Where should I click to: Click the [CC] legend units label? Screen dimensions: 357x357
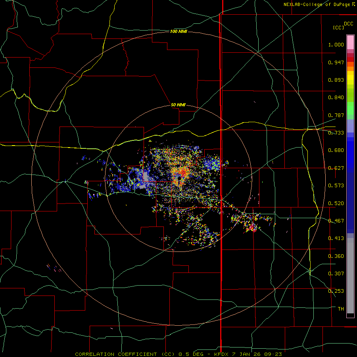[338, 27]
